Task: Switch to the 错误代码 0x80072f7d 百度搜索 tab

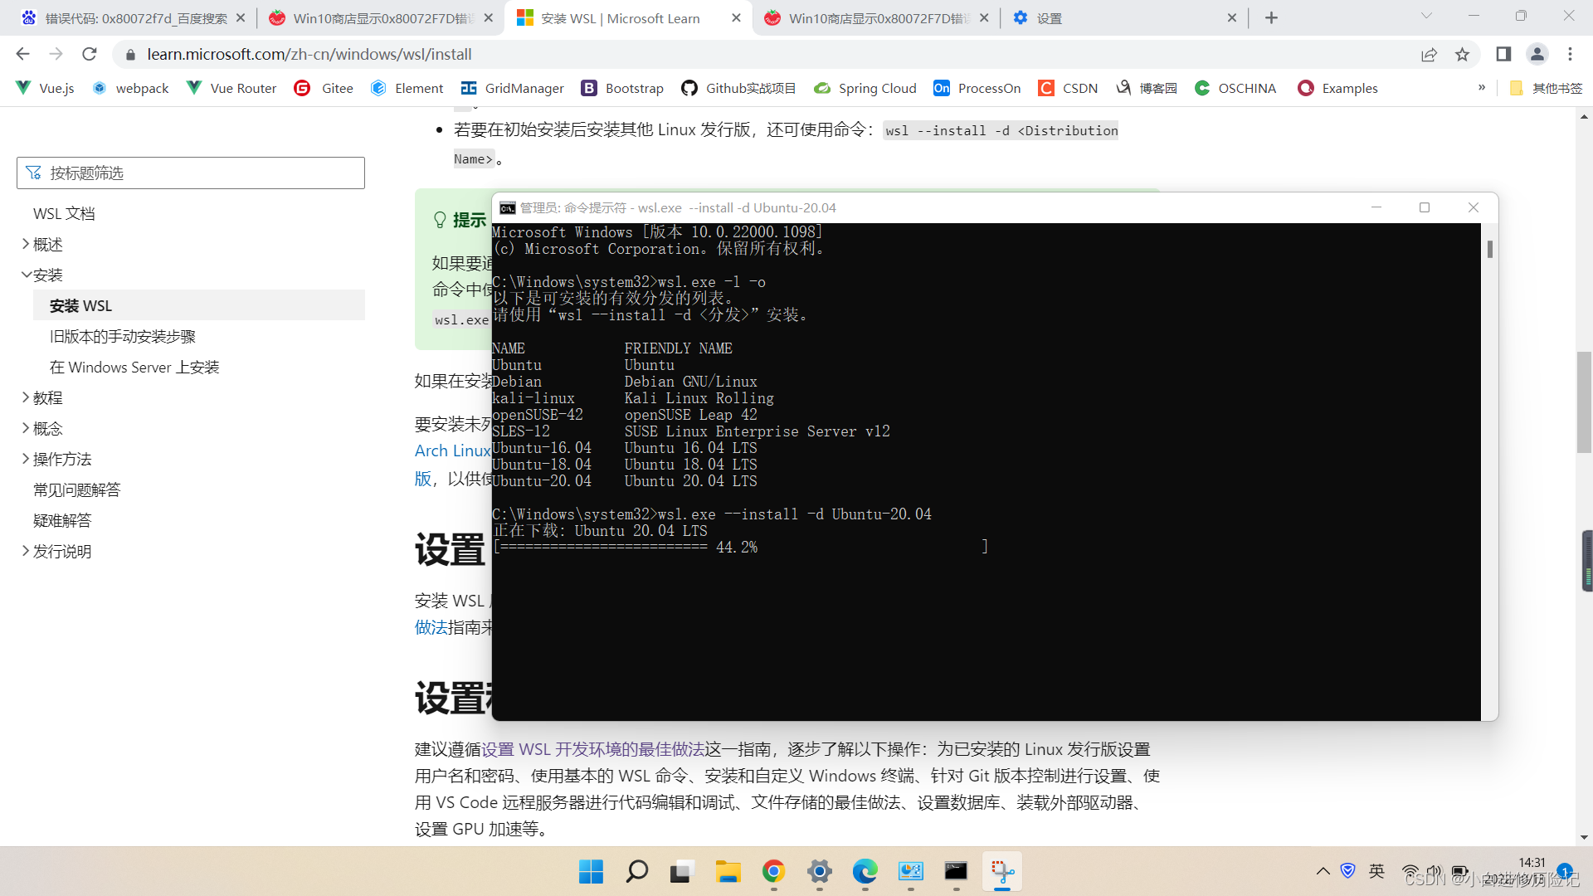Action: tap(133, 17)
